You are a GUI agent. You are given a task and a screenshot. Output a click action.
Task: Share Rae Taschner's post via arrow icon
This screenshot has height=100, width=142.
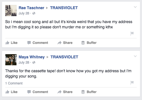60,43
